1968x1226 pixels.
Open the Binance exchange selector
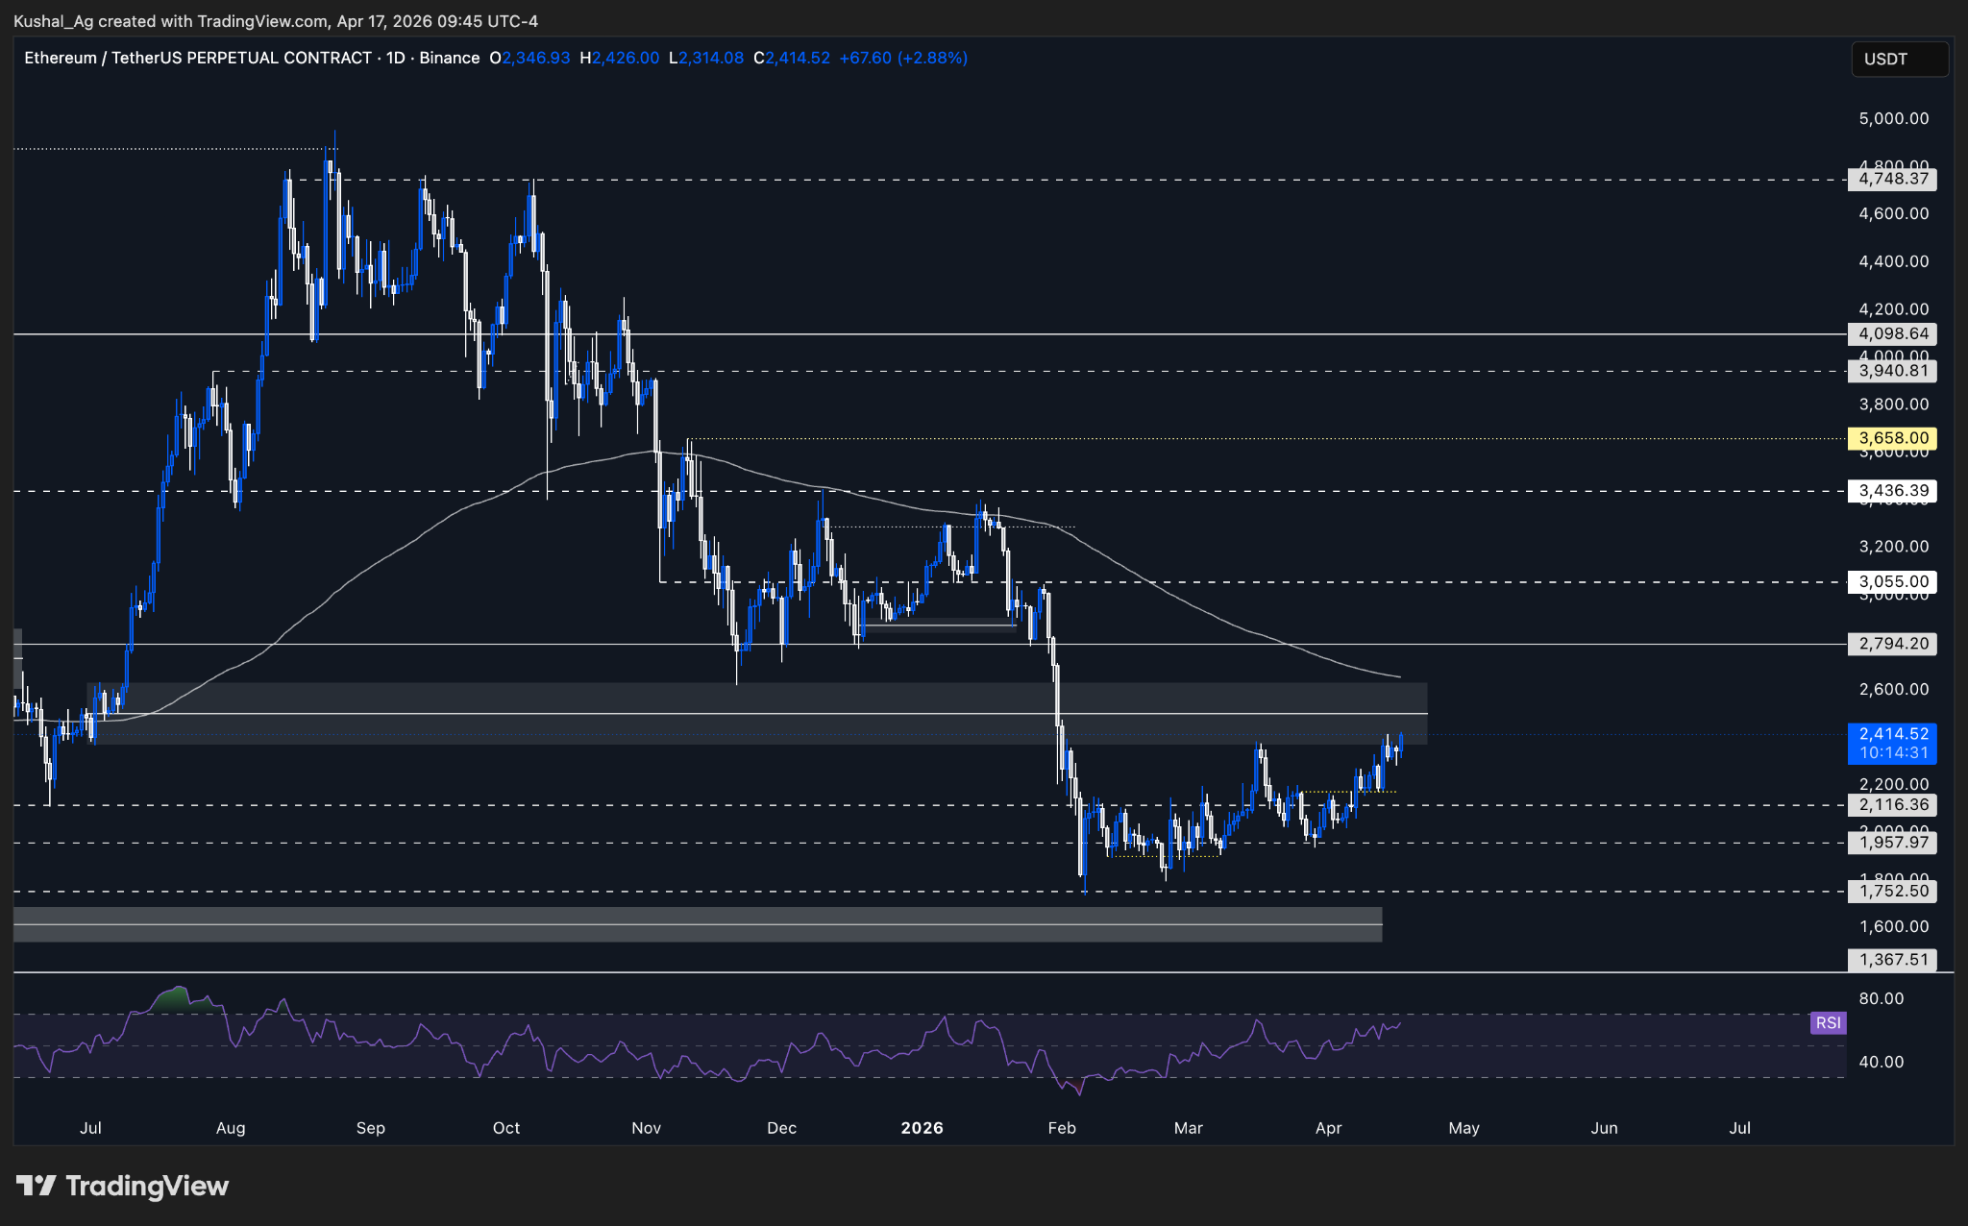451,58
